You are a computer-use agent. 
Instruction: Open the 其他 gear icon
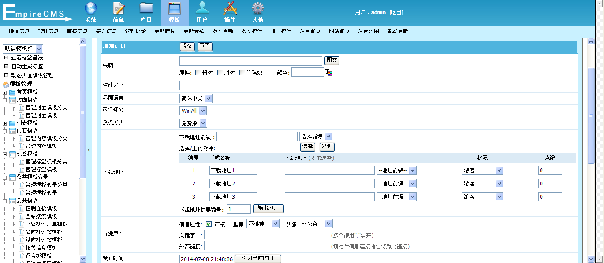coord(258,8)
